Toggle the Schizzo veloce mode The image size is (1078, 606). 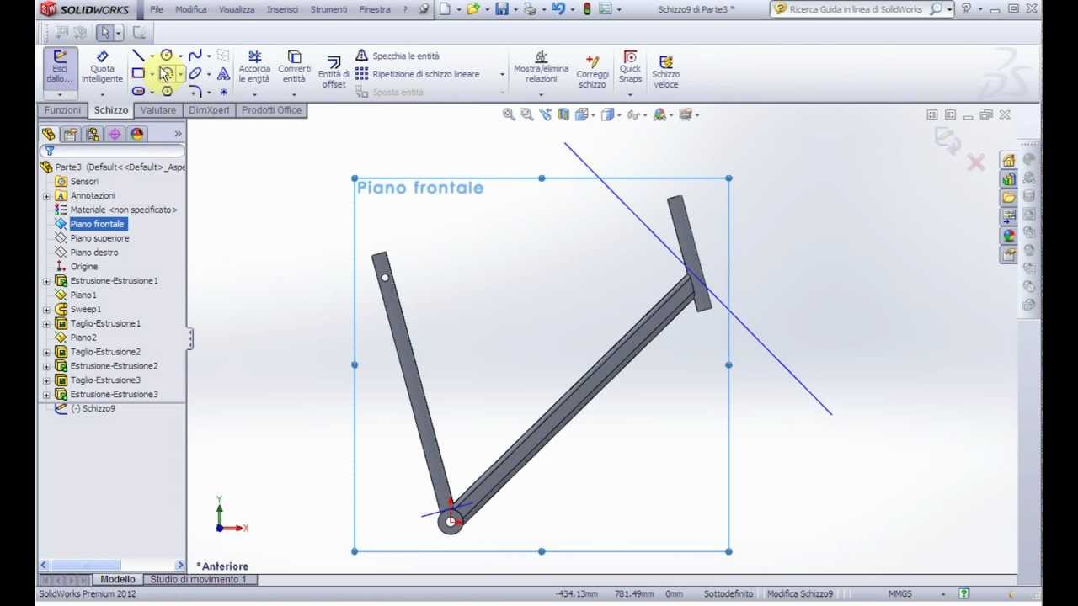(665, 72)
